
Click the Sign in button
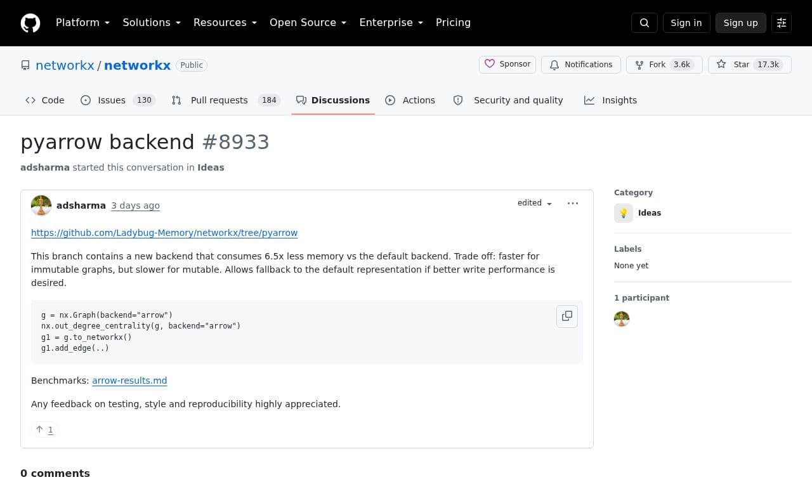pyautogui.click(x=686, y=23)
